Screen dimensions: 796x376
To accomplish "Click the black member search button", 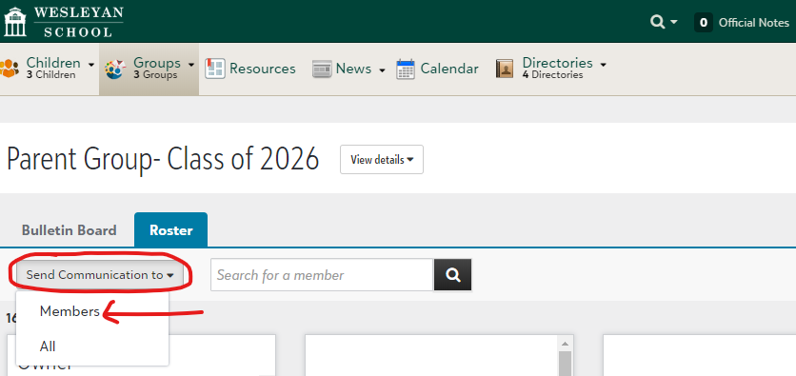I will click(x=453, y=275).
